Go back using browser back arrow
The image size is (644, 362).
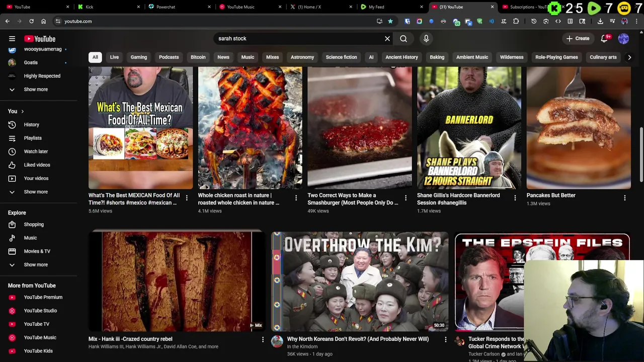click(x=8, y=21)
